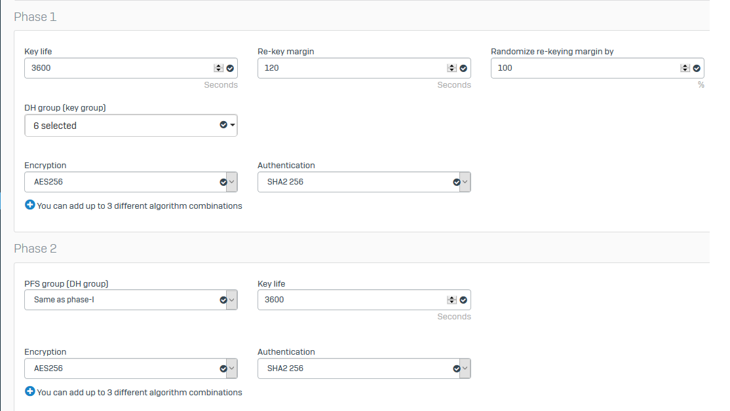Click the Phase 2 Key life stepper arrows

click(x=451, y=300)
